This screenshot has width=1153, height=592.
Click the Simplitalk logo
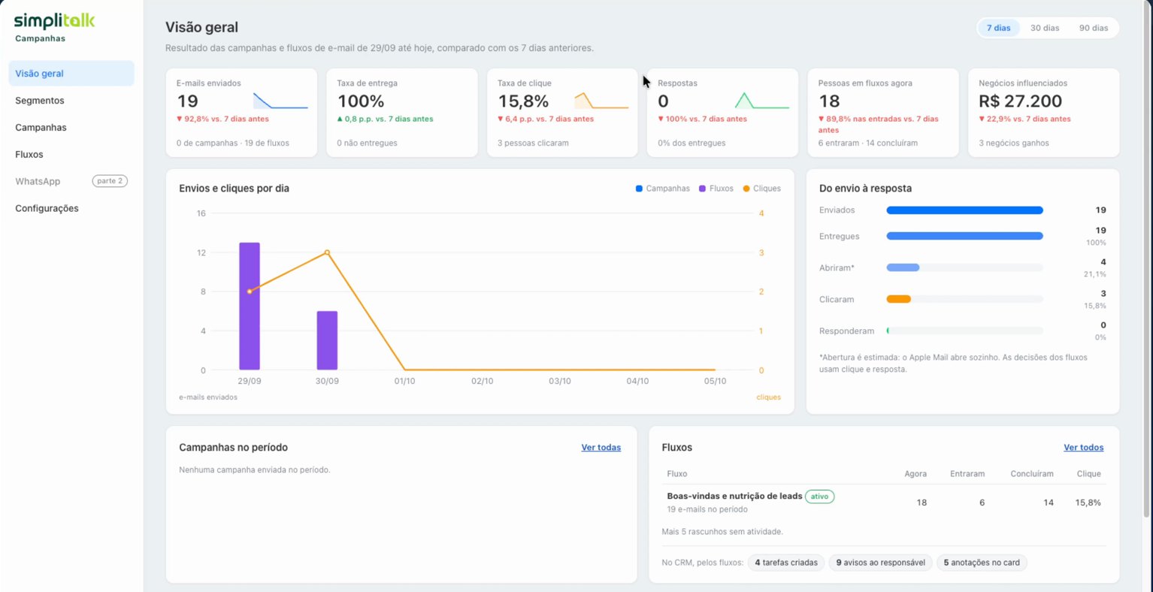tap(54, 21)
